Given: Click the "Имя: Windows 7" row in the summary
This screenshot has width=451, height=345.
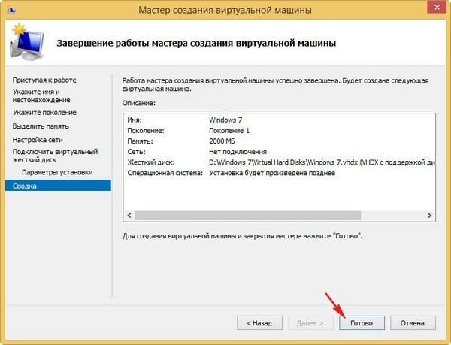Looking at the screenshot, I should coord(225,119).
